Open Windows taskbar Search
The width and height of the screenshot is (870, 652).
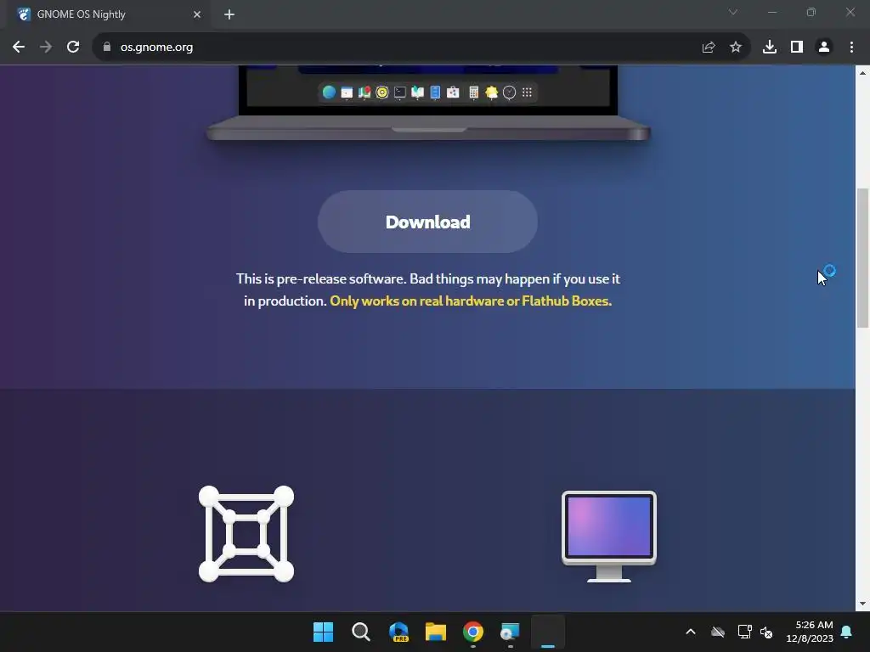click(x=360, y=632)
